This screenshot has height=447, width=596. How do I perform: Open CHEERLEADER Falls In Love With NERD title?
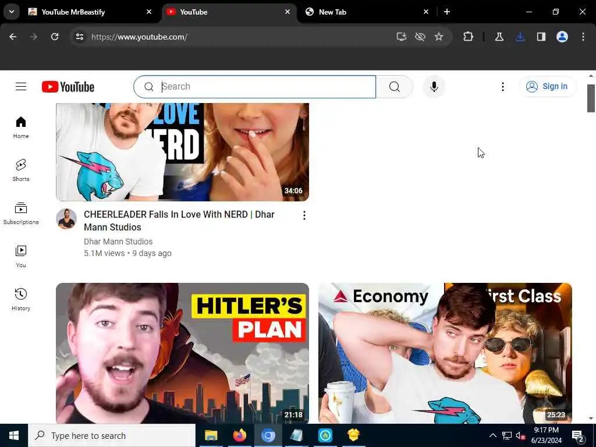click(179, 221)
